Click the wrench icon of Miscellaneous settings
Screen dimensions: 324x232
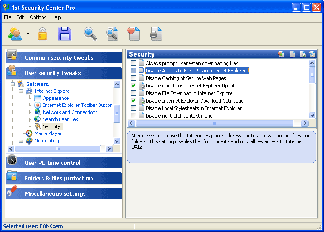(12, 191)
